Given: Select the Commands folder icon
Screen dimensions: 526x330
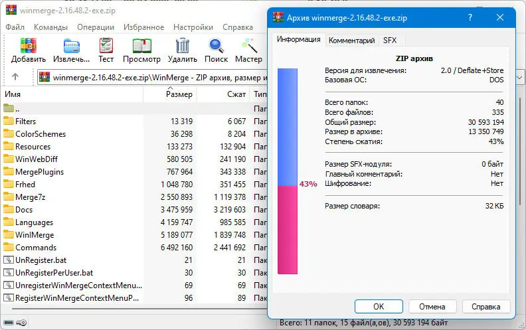Looking at the screenshot, I should click(9, 247).
